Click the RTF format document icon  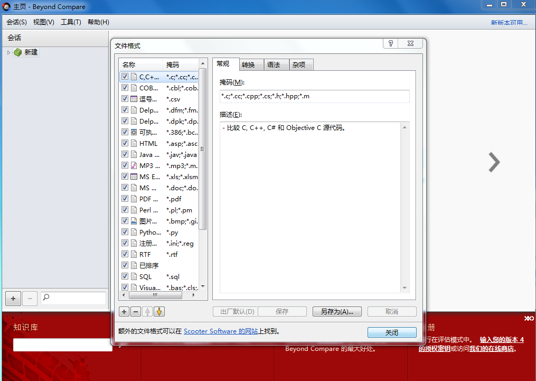tap(134, 254)
